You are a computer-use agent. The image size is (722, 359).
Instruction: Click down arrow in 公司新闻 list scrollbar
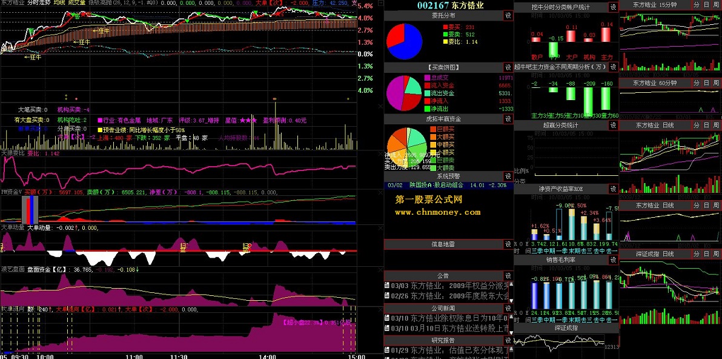(x=511, y=333)
